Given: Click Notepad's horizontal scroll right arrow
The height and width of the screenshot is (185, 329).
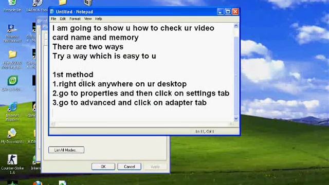Looking at the screenshot, I should click(231, 124).
